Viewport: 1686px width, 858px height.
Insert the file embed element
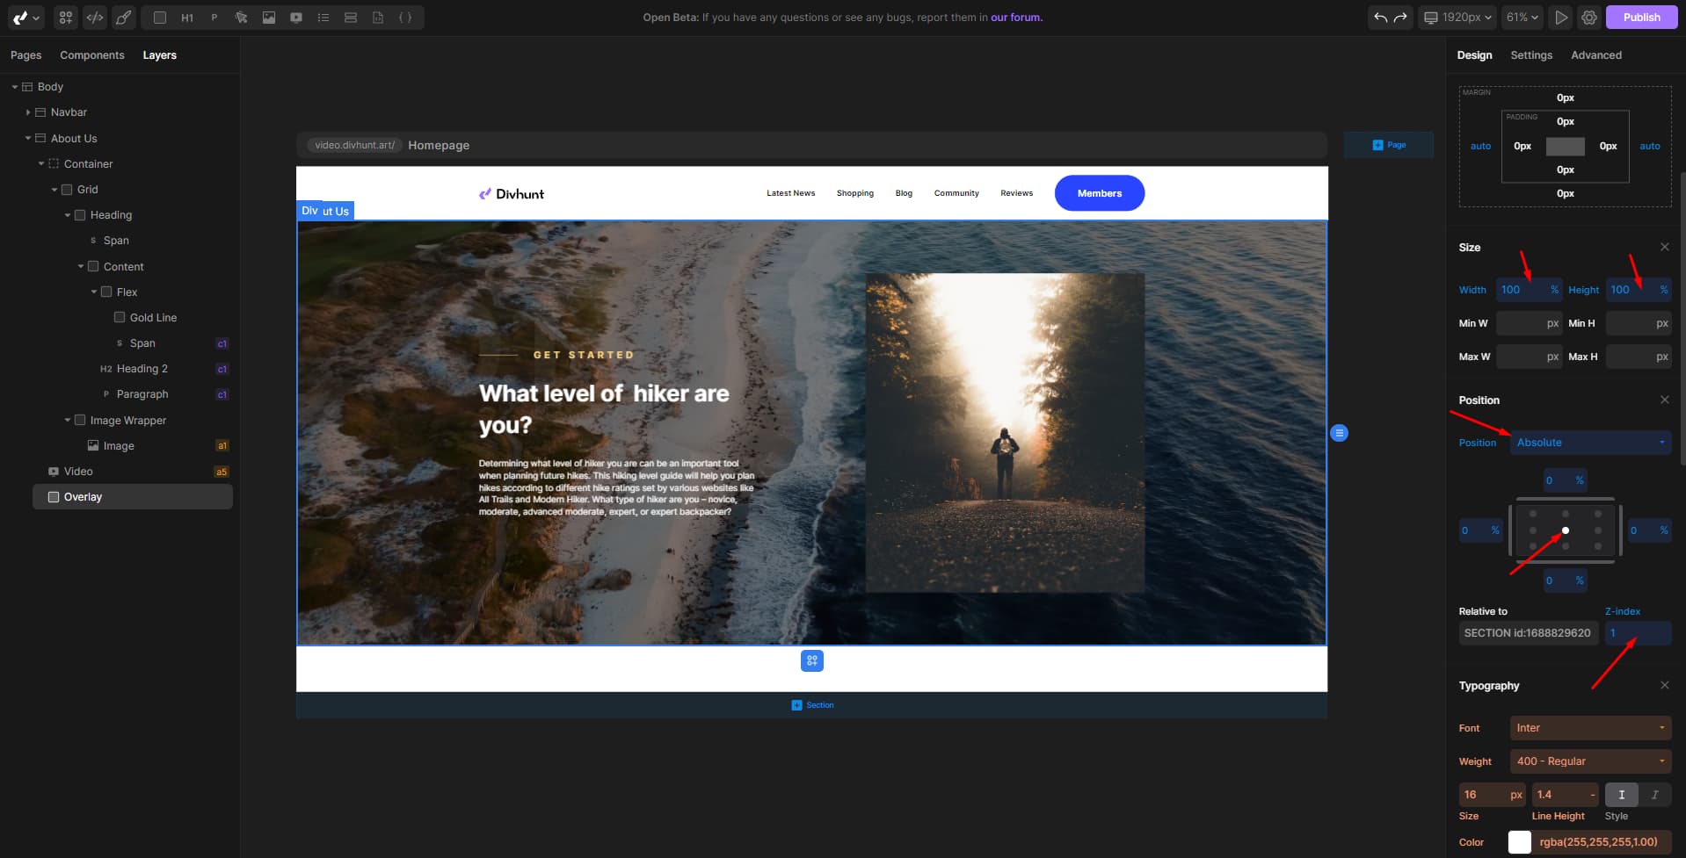(x=378, y=18)
